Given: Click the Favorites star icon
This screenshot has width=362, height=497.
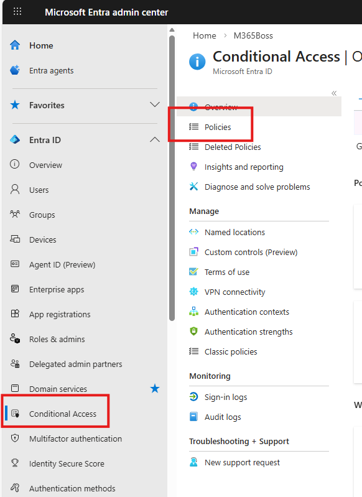Looking at the screenshot, I should point(15,105).
